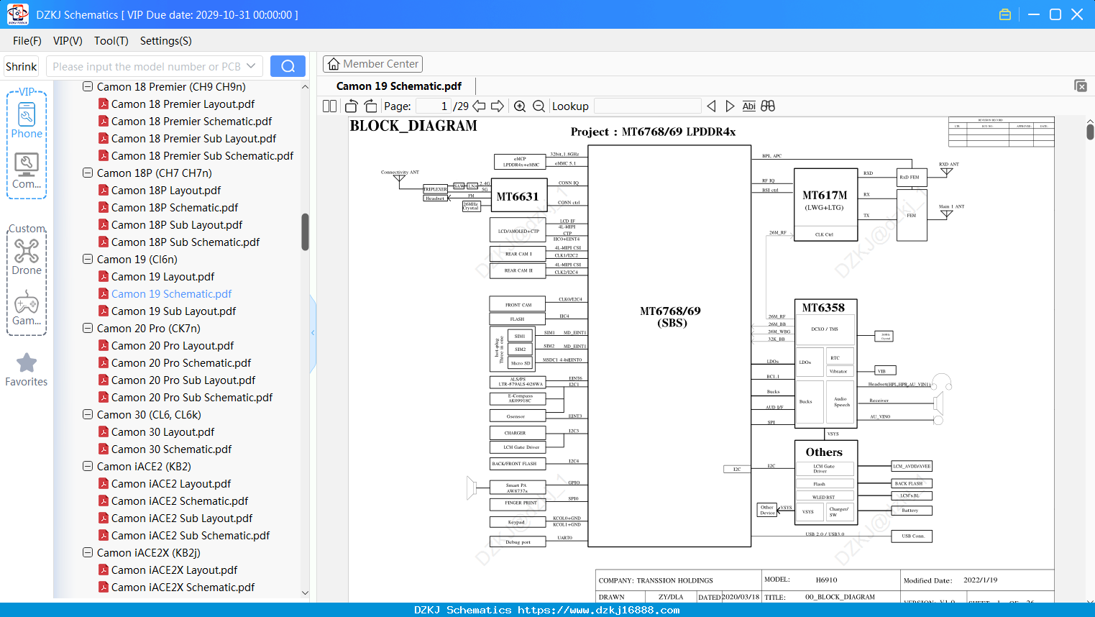Collapse Camon iACE2X (KB2j) node
This screenshot has width=1095, height=617.
pyautogui.click(x=88, y=552)
